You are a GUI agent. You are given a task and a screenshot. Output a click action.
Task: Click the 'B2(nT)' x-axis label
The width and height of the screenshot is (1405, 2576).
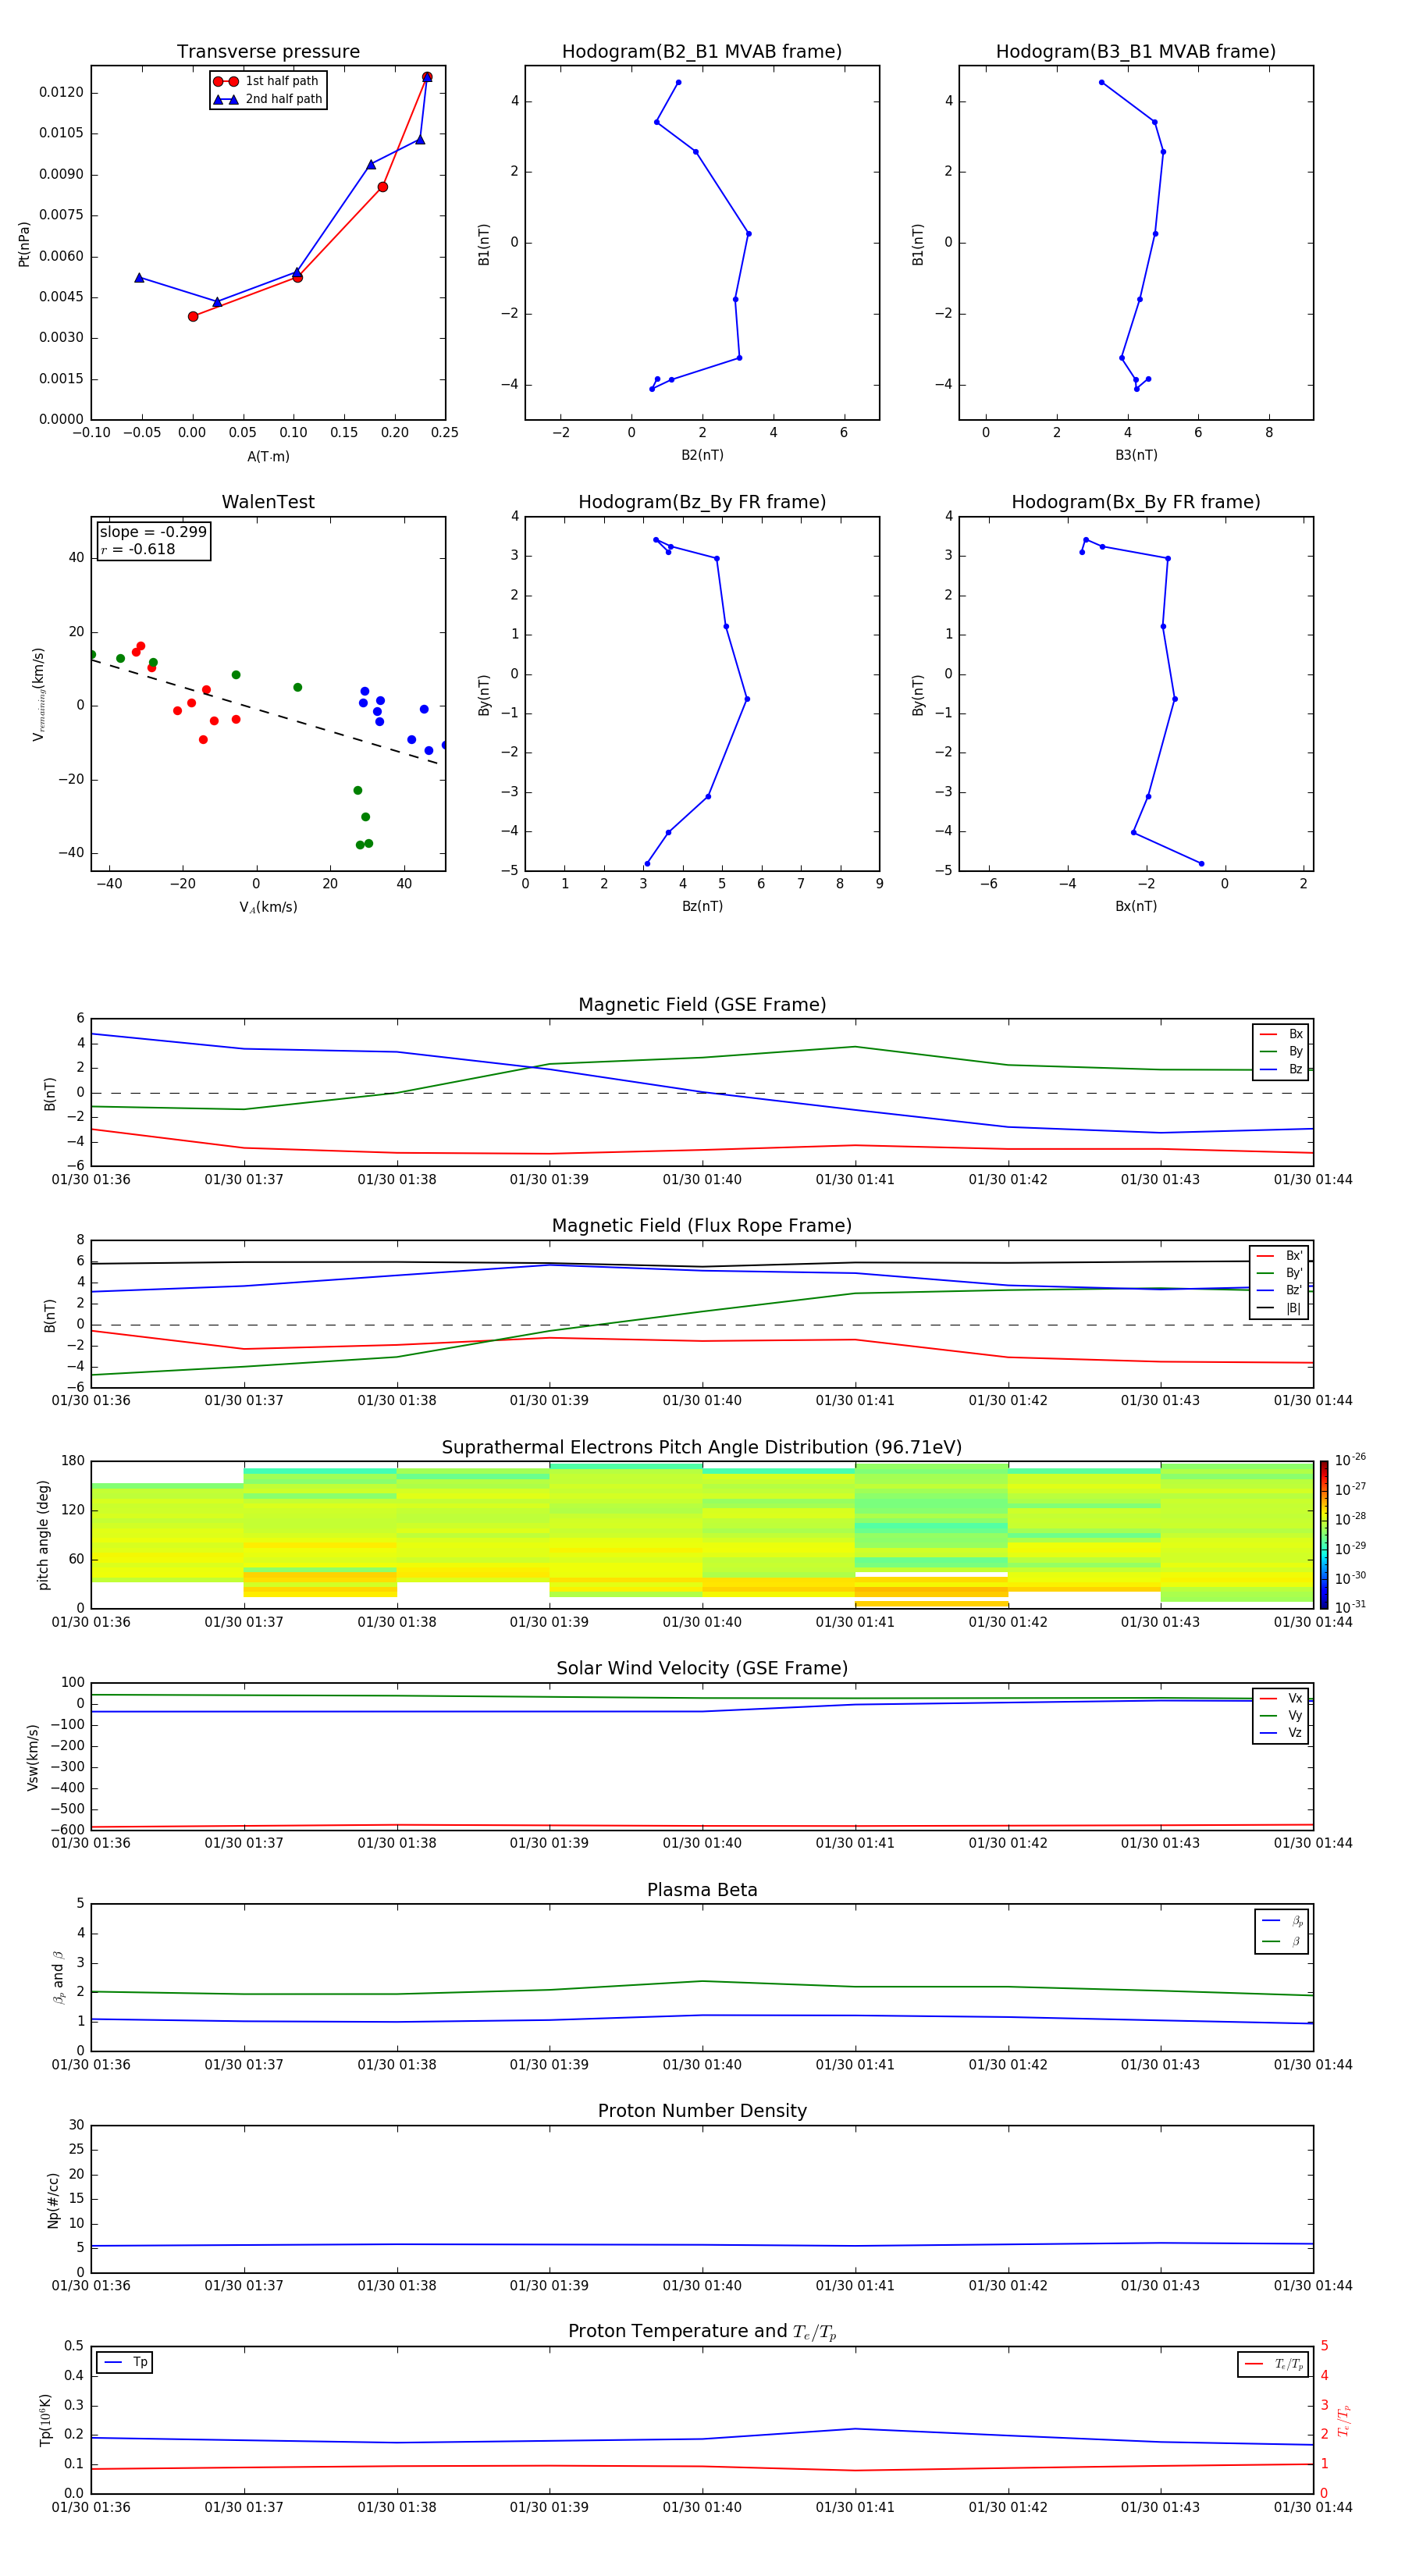coord(702,455)
